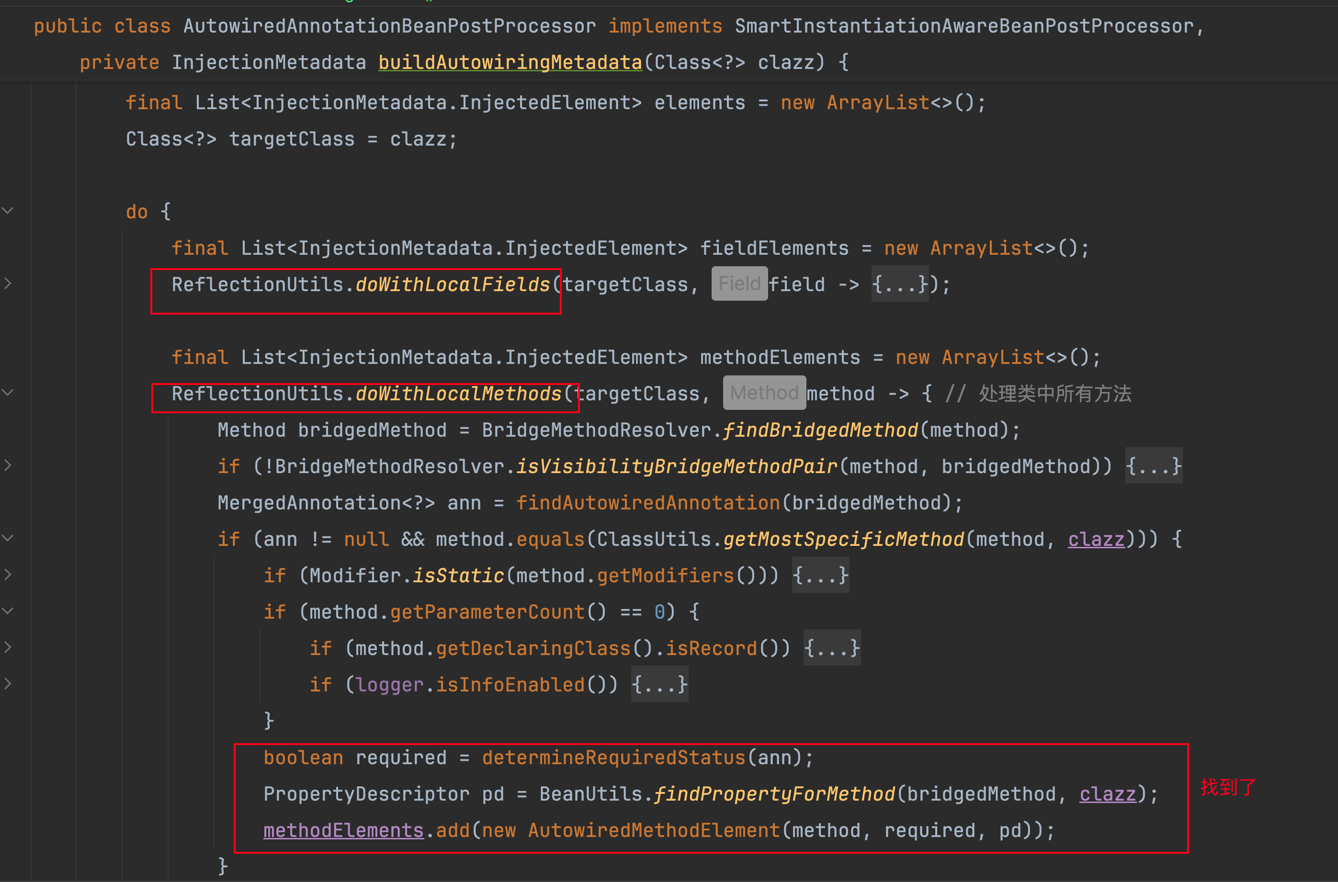Viewport: 1338px width, 882px height.
Task: Click folded {...} after isInfoEnabled condition
Action: 659,684
